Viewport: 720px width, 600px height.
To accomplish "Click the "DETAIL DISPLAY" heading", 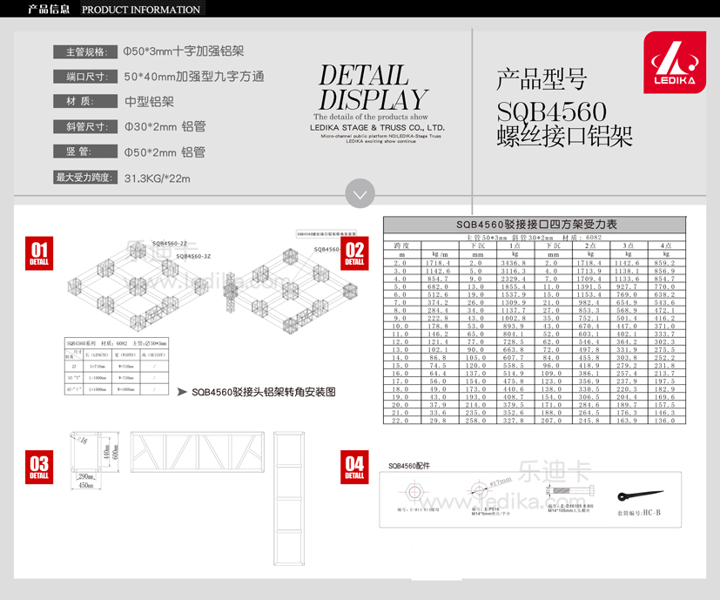I will coord(373,87).
